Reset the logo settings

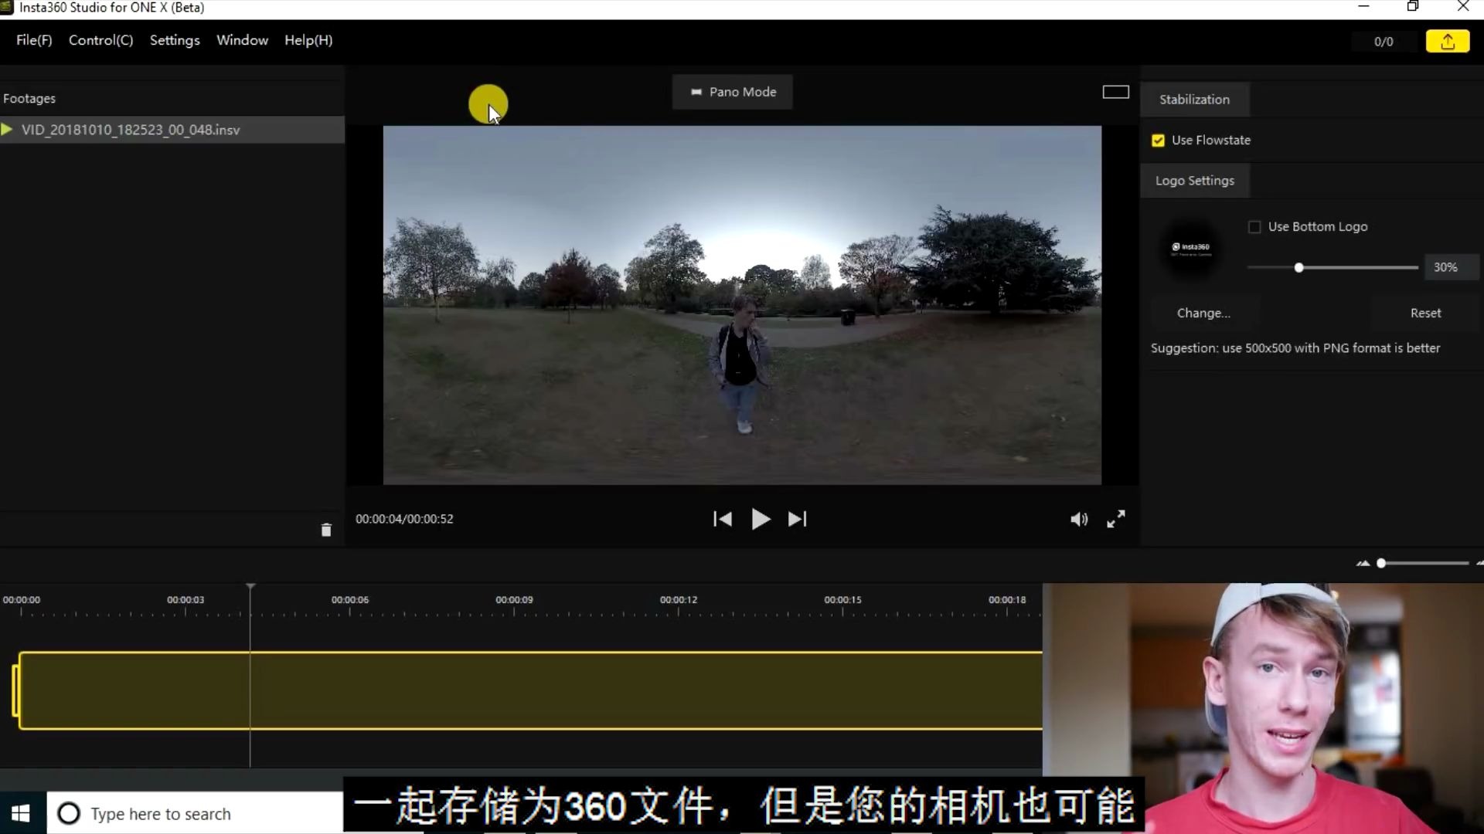1425,313
